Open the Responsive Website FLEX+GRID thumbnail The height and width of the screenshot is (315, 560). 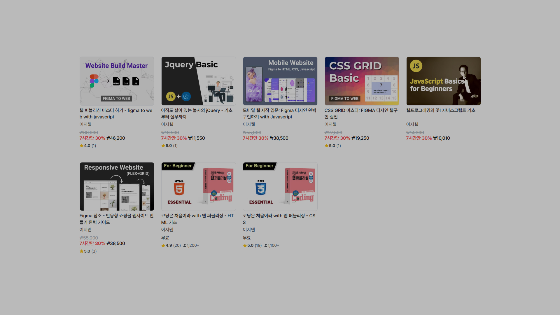pyautogui.click(x=117, y=186)
